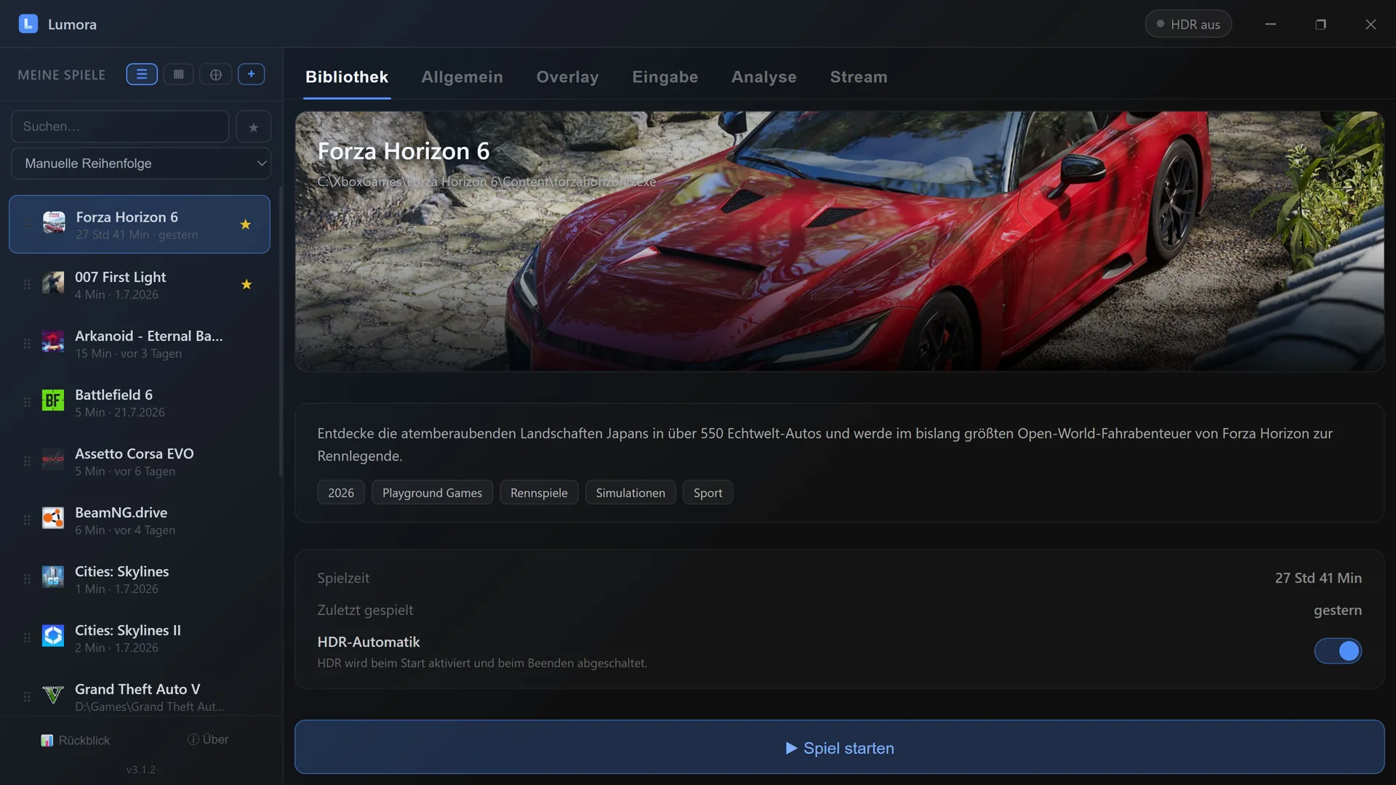Click the Forza Horizon 6 game icon
This screenshot has width=1396, height=785.
54,222
